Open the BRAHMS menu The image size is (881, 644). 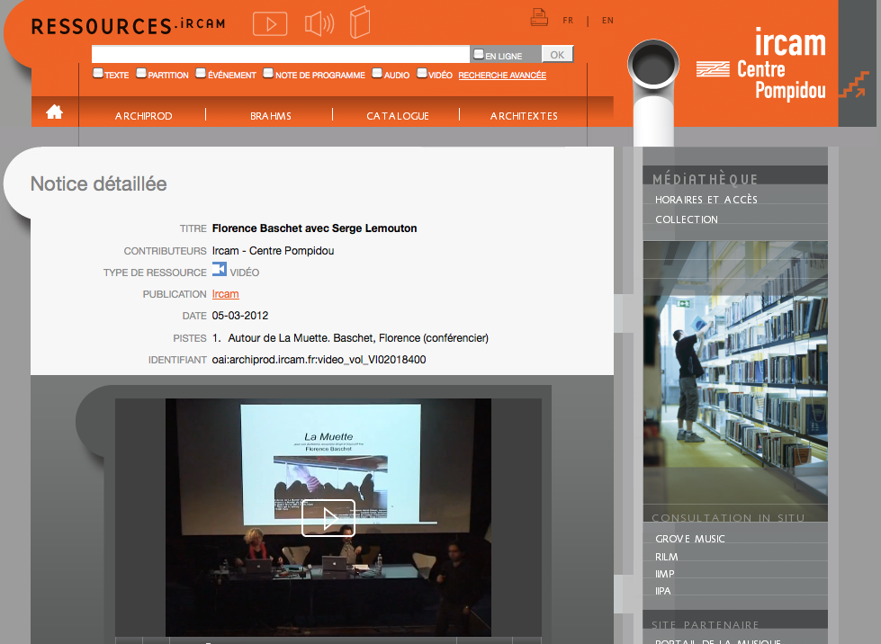(x=271, y=116)
